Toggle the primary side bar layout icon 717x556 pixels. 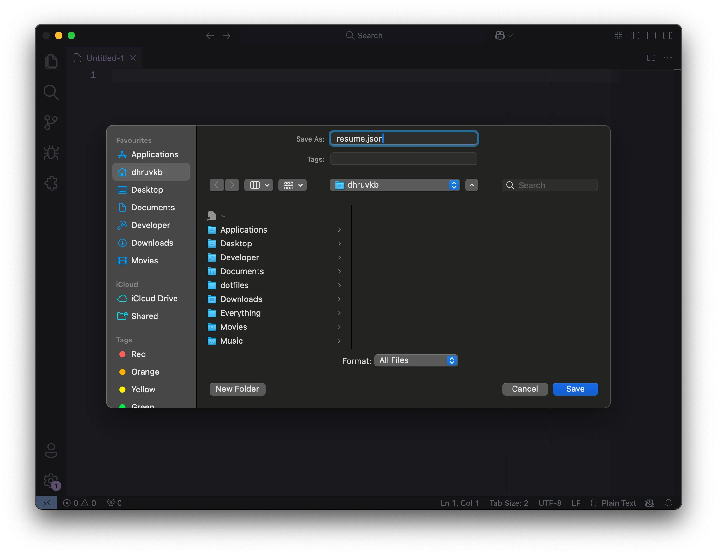(635, 35)
